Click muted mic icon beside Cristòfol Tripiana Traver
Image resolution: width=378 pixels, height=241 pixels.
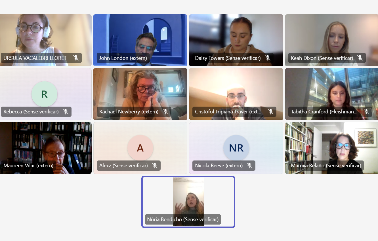270,112
